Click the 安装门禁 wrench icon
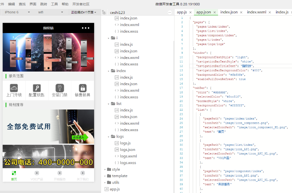The height and width of the screenshot is (193, 292). pyautogui.click(x=60, y=88)
